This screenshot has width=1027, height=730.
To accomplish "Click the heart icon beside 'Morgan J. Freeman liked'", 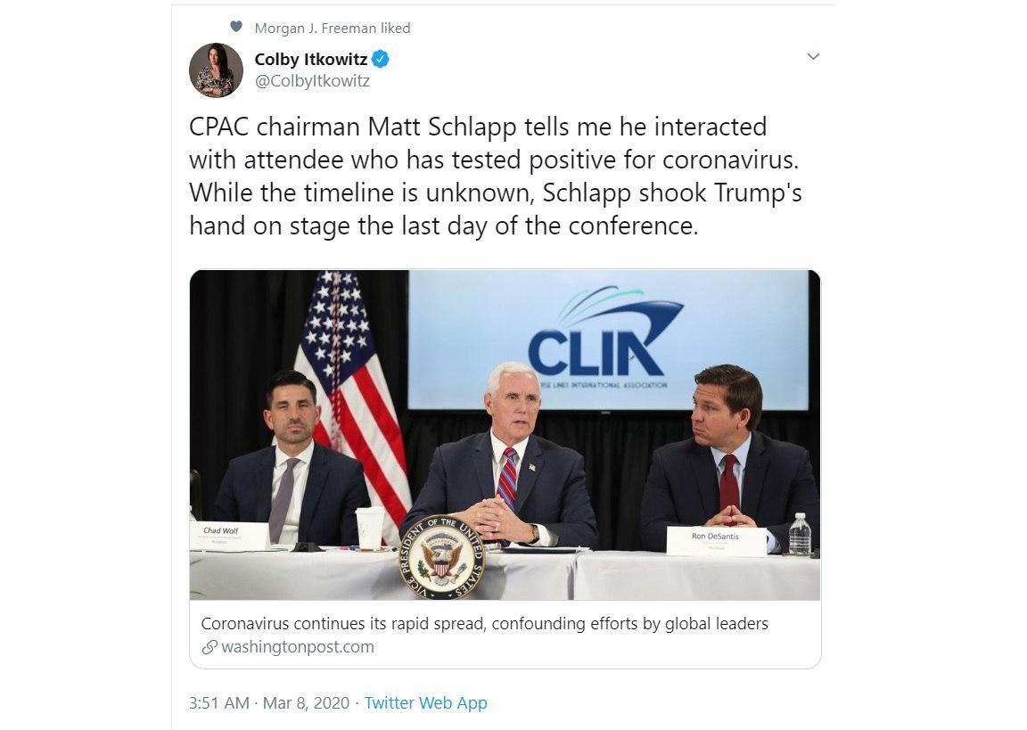I will click(x=235, y=27).
